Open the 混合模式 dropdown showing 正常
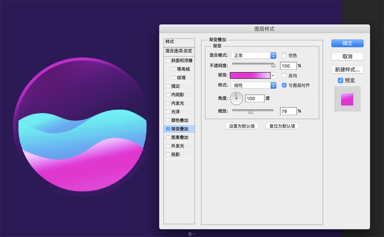The image size is (384, 237). [254, 56]
